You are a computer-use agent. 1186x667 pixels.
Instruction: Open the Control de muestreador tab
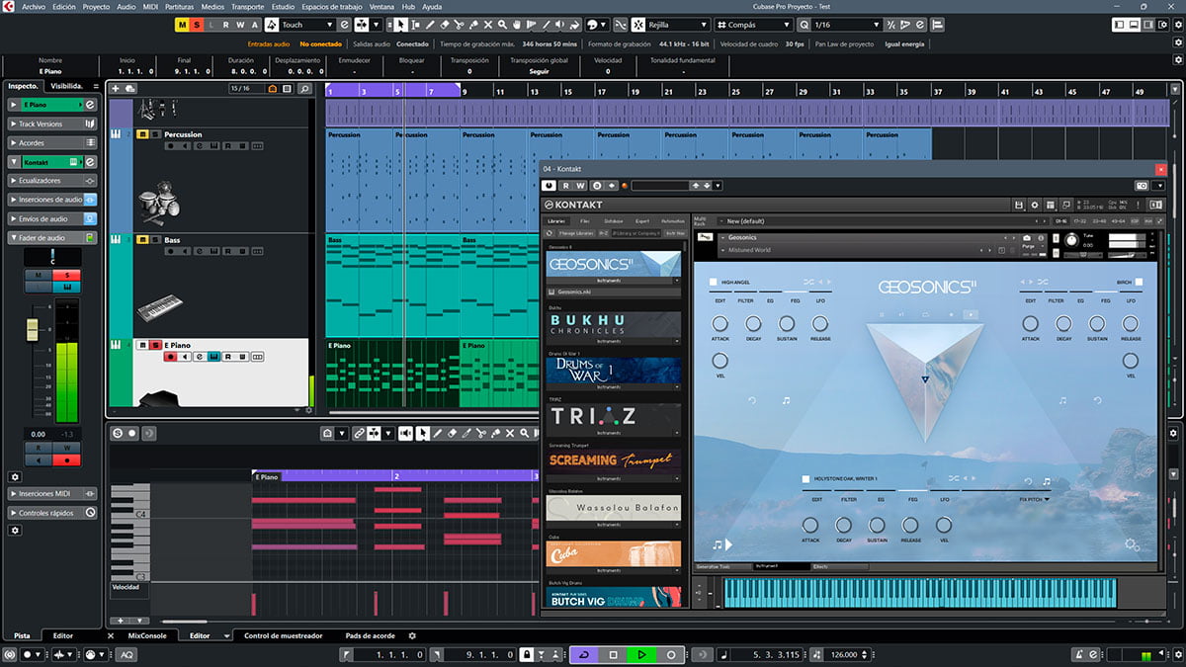283,635
